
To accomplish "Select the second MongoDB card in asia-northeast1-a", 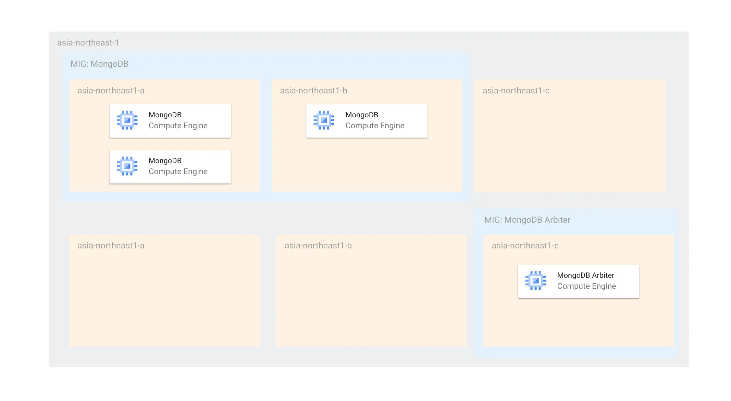I will click(x=170, y=167).
